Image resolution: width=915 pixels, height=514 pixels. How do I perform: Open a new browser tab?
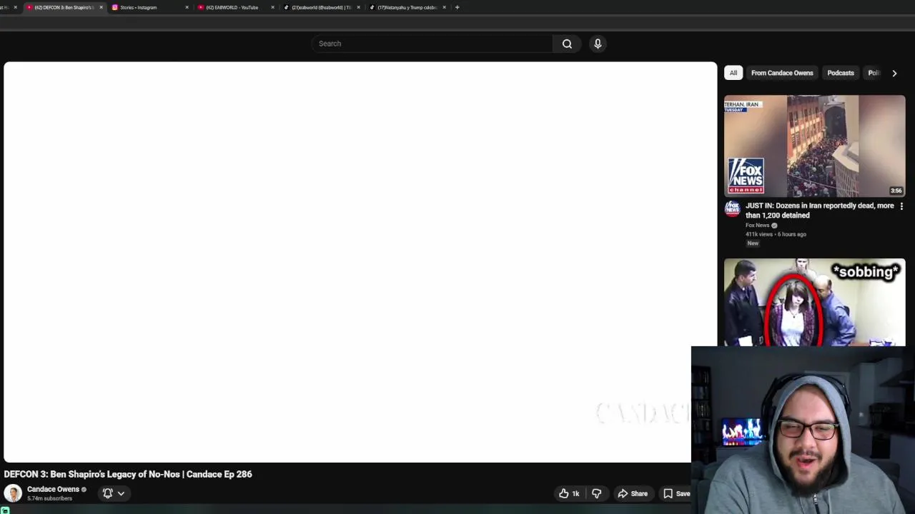[457, 7]
